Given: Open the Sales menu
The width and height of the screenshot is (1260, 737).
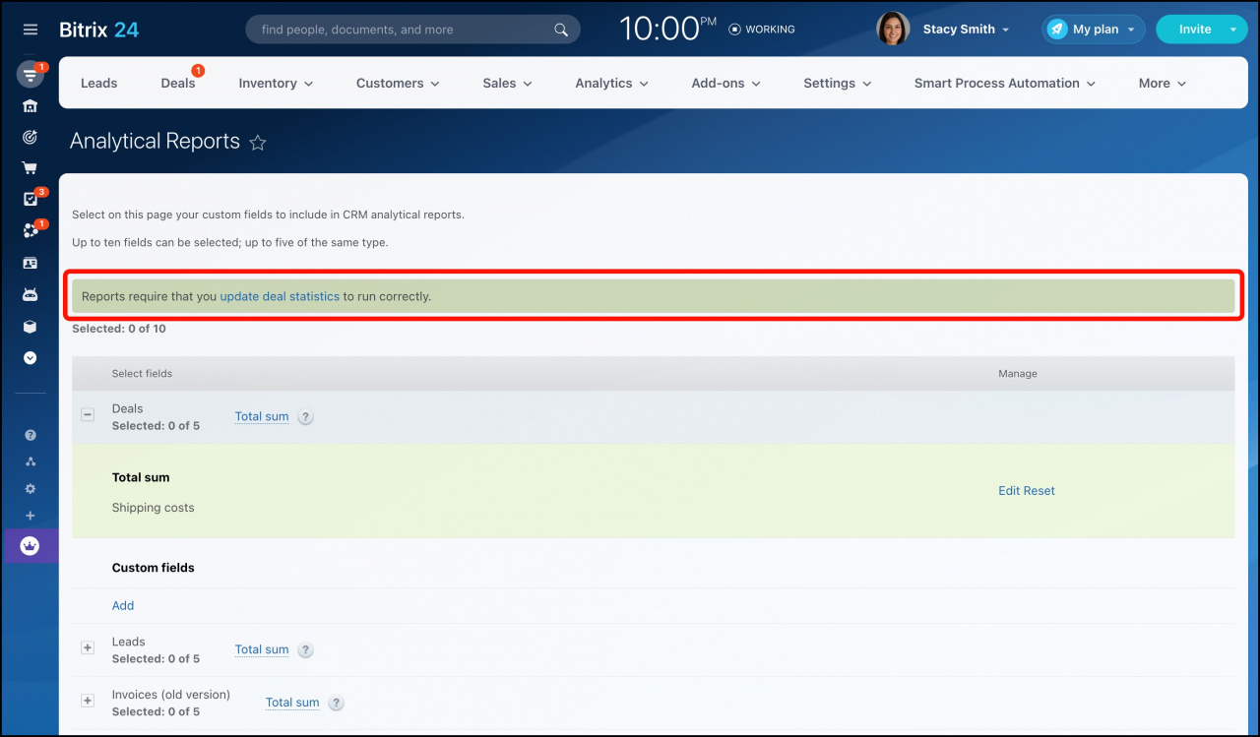Looking at the screenshot, I should pyautogui.click(x=507, y=83).
